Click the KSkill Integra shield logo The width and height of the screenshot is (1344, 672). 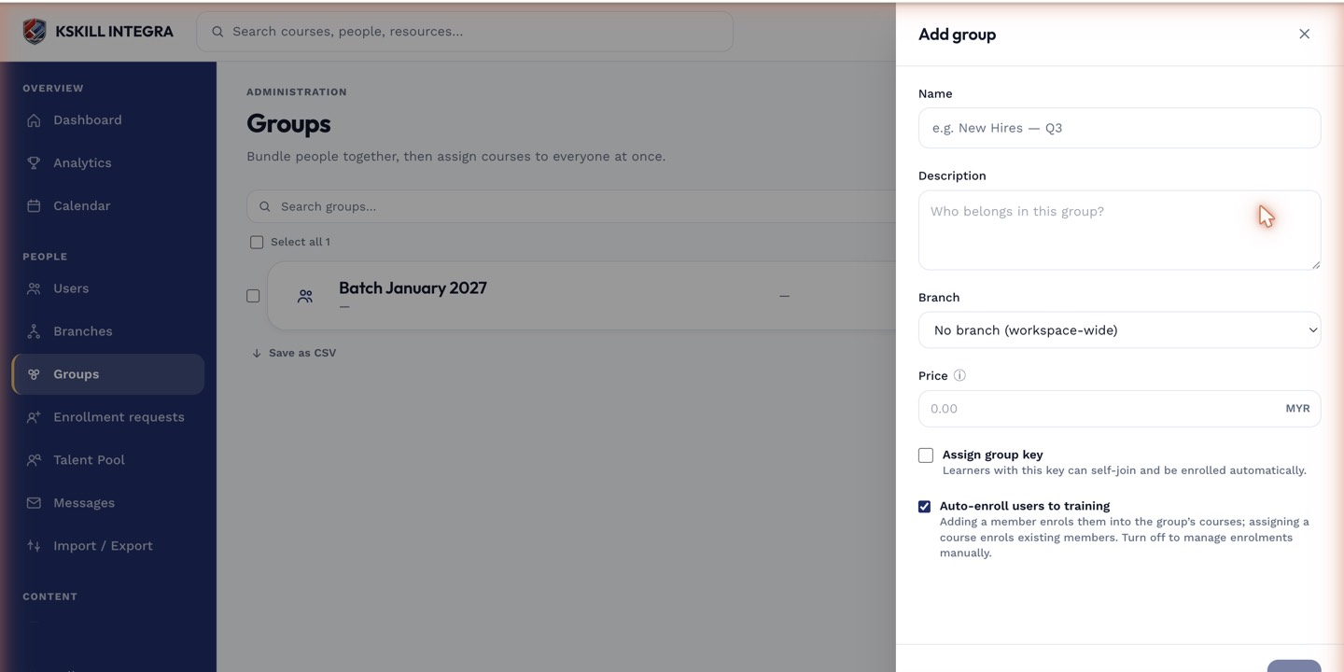(35, 32)
